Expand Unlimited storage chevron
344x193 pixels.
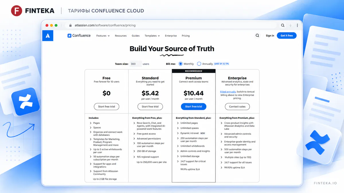point(178,156)
